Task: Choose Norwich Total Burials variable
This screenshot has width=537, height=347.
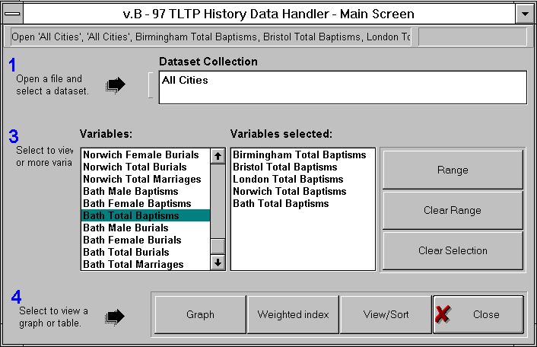Action: pos(135,167)
